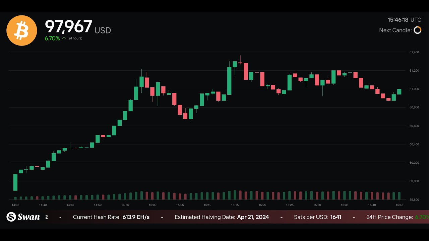
Task: Click the 15:40 time axis label
Action: (372, 205)
